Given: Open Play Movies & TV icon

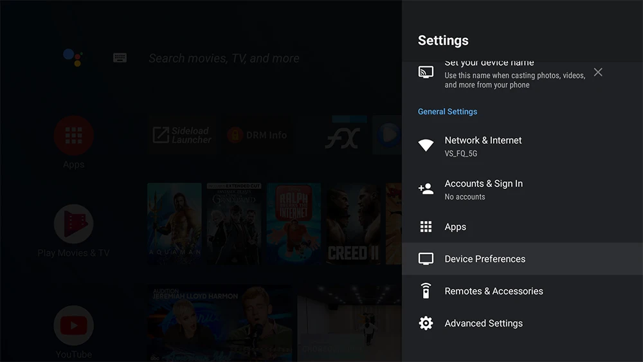Looking at the screenshot, I should point(74,224).
